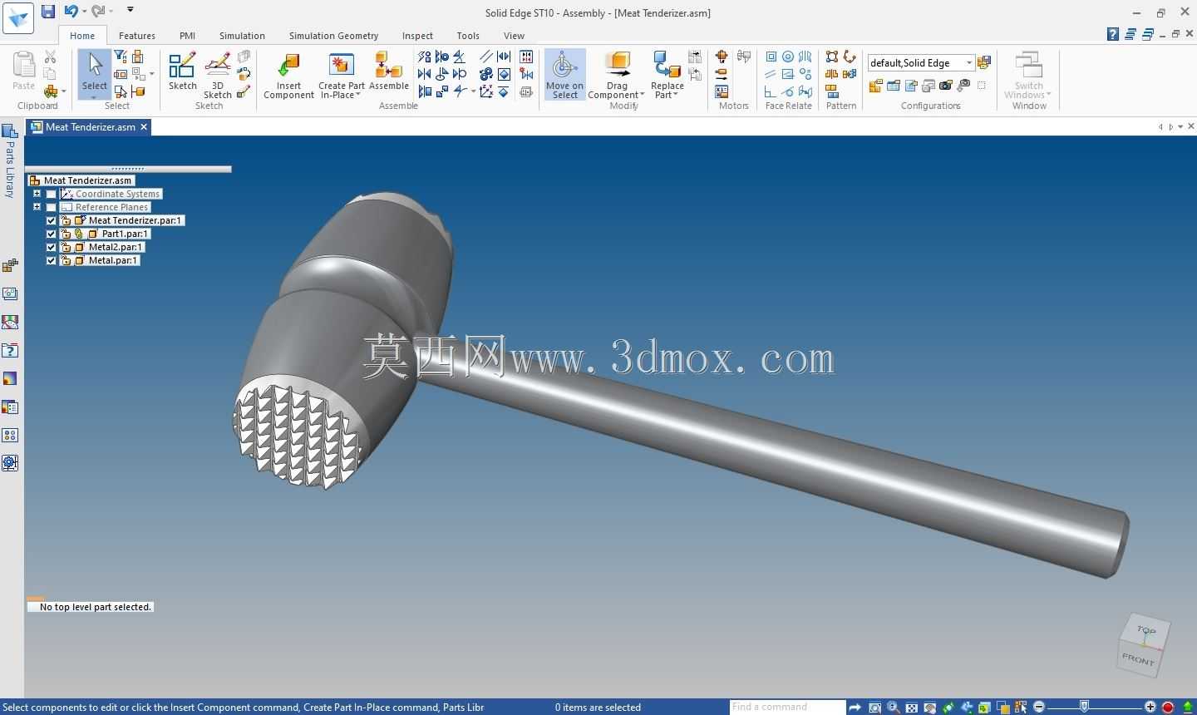Click the application menu button
Viewport: 1197px width, 715px height.
(17, 17)
